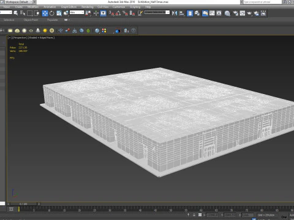Image resolution: width=294 pixels, height=220 pixels.
Task: Open the Rendered Frame Window icon
Action: [243, 13]
